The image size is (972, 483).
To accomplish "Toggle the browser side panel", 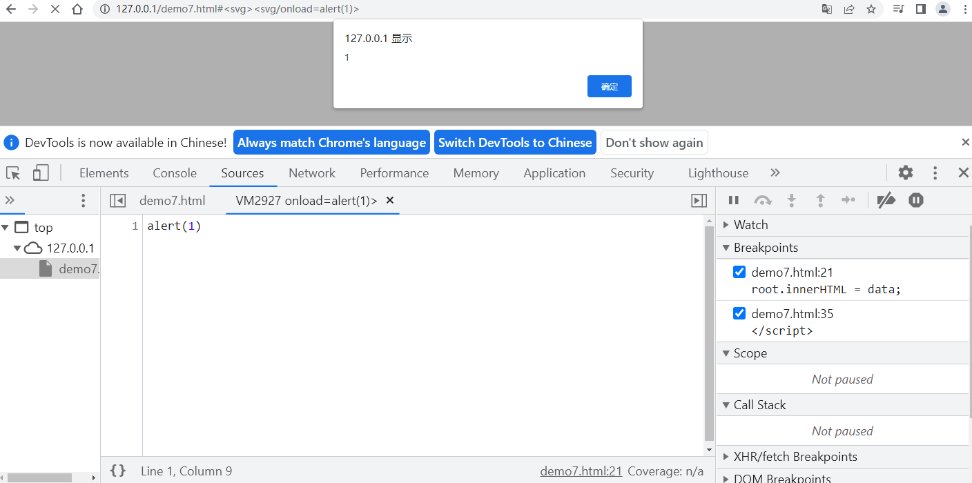I will tap(920, 9).
